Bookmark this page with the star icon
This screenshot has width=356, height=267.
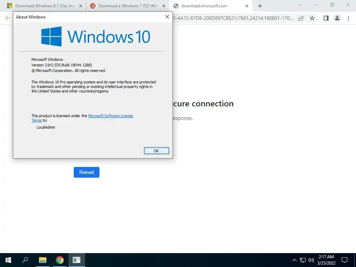(x=312, y=18)
